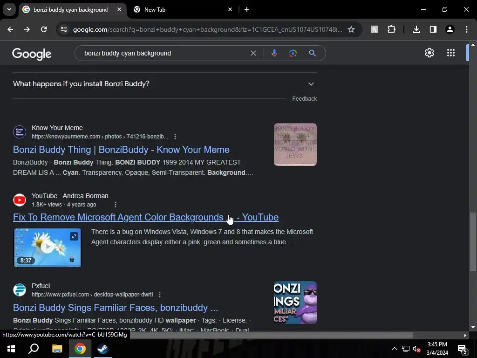
Task: Open the Chrome profile menu
Action: (x=450, y=29)
